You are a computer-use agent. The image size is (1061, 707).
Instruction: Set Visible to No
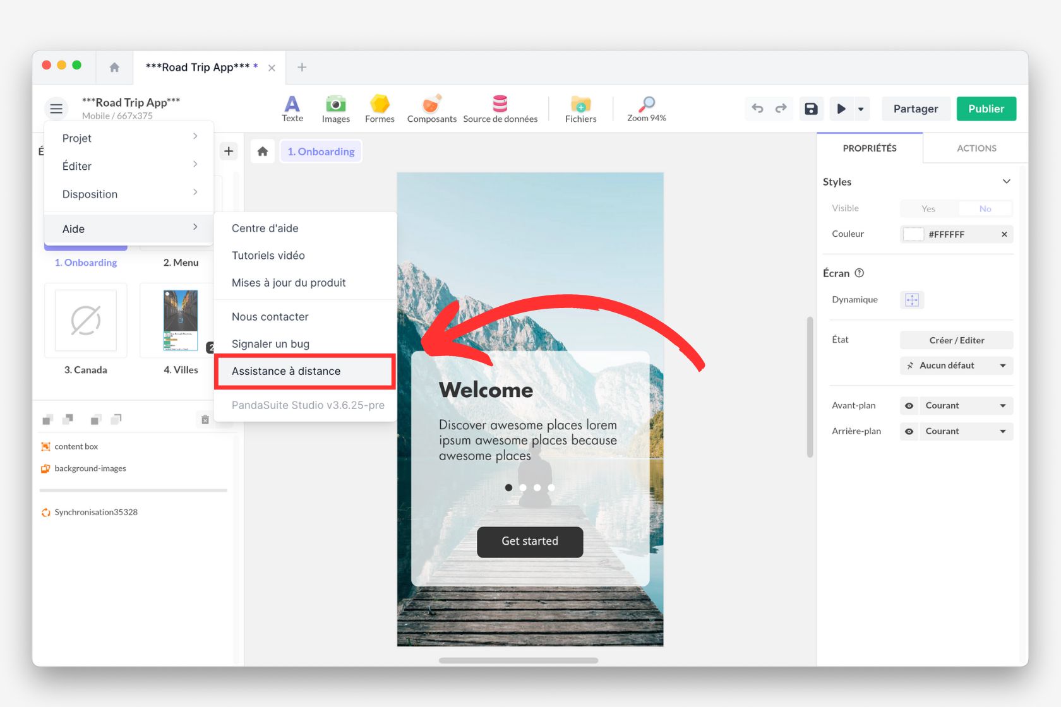tap(985, 209)
